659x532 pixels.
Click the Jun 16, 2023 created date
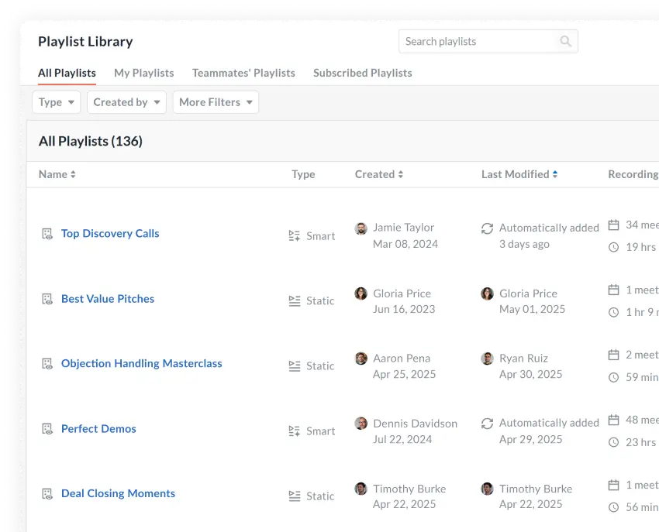404,309
